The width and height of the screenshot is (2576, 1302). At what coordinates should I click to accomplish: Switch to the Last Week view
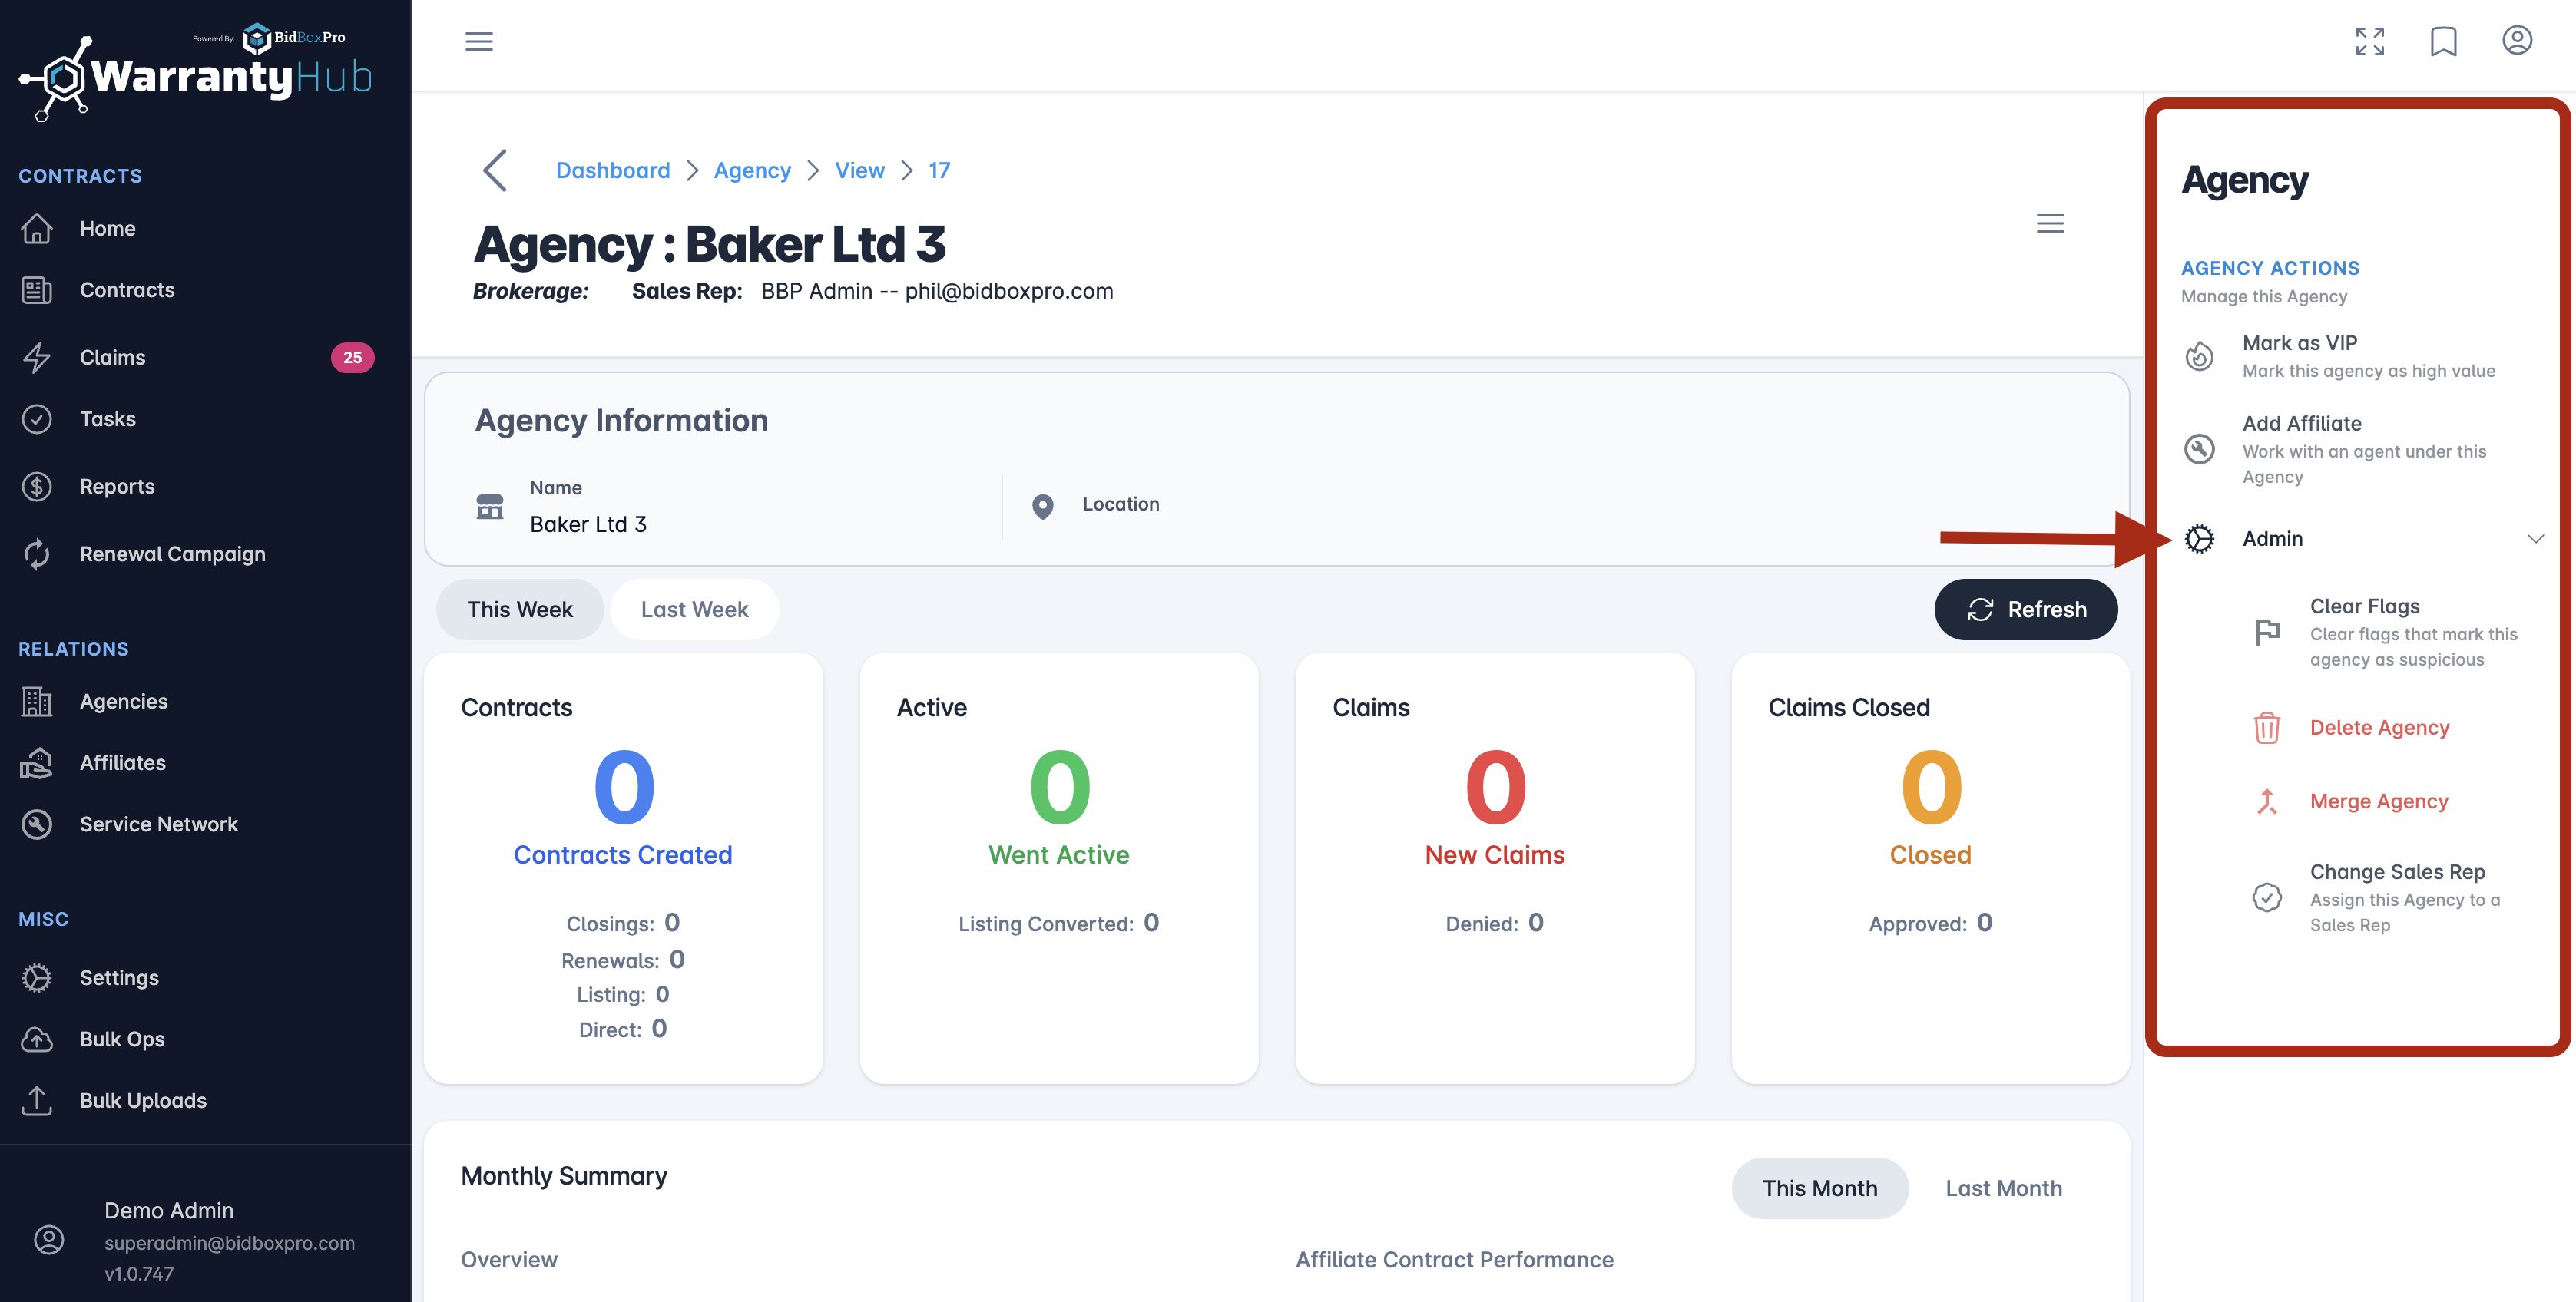[694, 610]
